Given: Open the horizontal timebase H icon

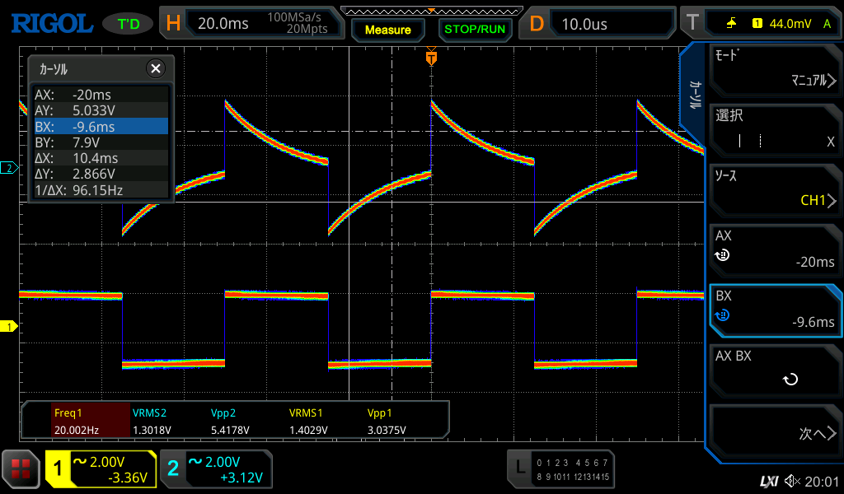Looking at the screenshot, I should point(173,23).
